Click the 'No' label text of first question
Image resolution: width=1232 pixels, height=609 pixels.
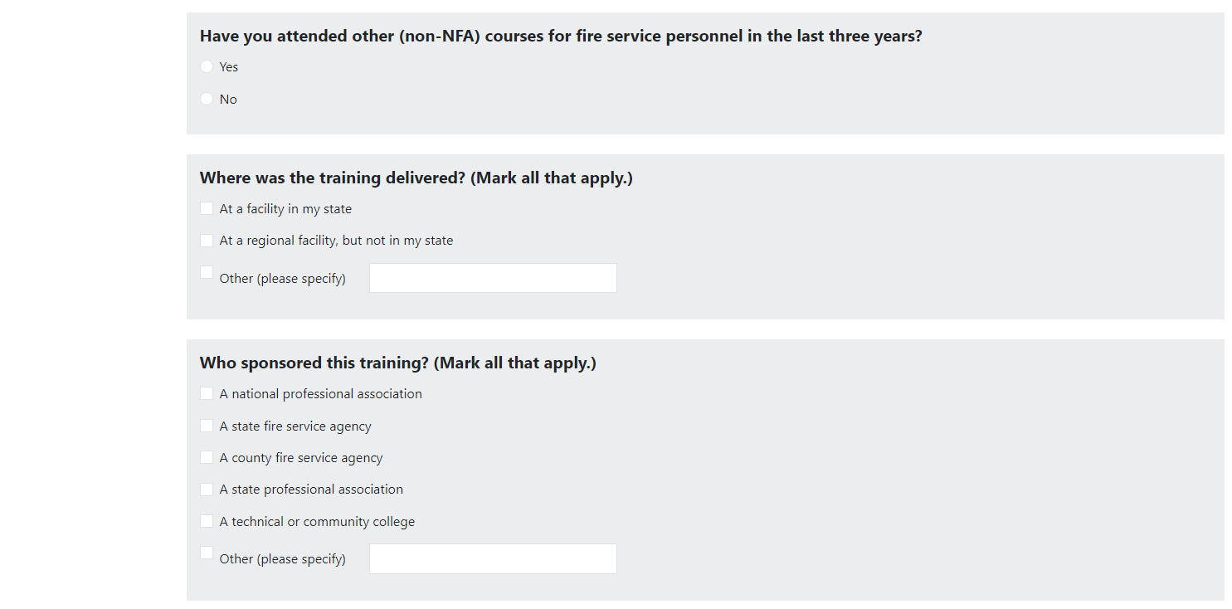coord(228,100)
